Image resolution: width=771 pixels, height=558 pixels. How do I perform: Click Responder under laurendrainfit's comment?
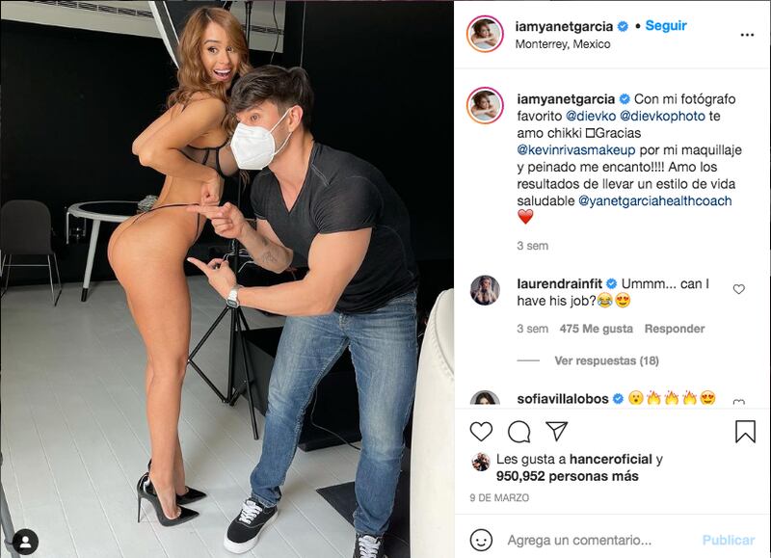coord(674,329)
